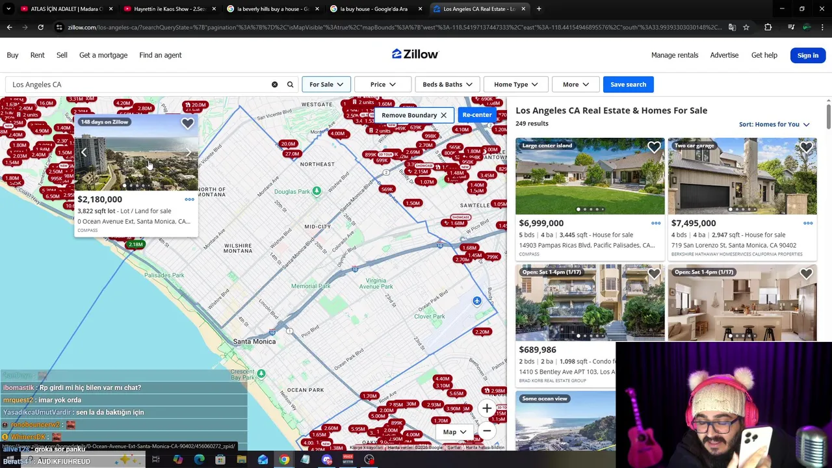Expand the Beds & Baths filter

[447, 84]
